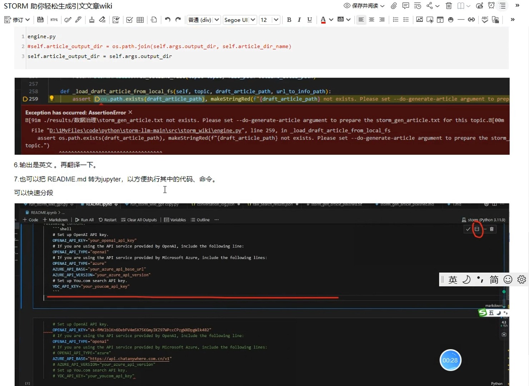
Task: Undo the last edit
Action: (x=167, y=20)
